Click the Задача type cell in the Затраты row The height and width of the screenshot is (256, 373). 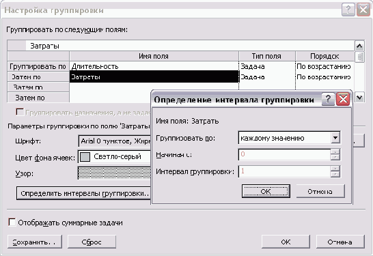pyautogui.click(x=267, y=76)
